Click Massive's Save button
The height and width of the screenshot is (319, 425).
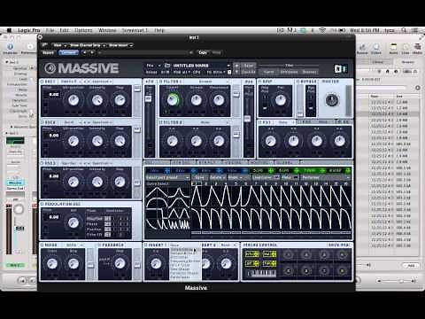(249, 66)
